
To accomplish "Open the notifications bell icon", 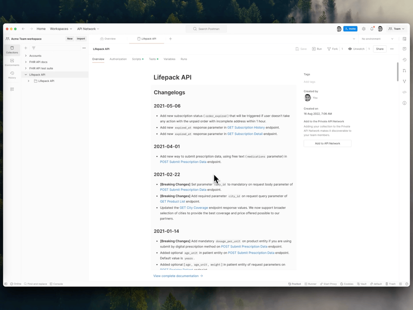I will (372, 29).
